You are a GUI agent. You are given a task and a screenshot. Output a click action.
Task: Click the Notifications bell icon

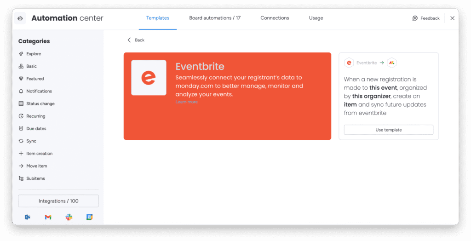tap(21, 91)
